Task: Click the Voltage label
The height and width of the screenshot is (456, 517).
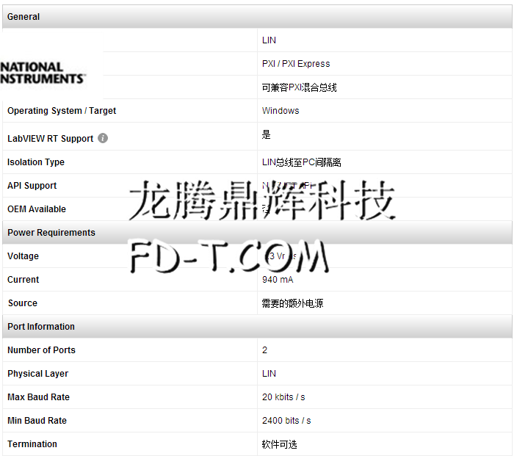Action: (23, 256)
